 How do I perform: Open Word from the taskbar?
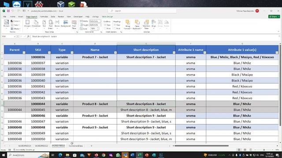click(132, 155)
